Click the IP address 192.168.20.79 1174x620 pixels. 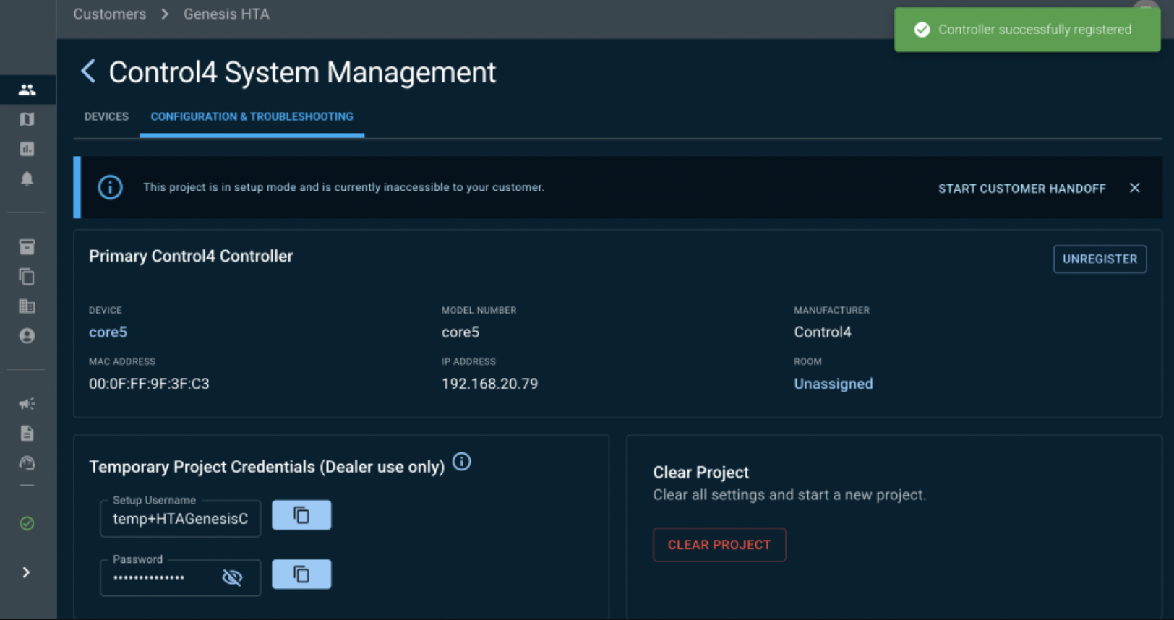click(x=489, y=384)
